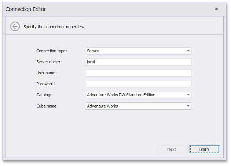The image size is (231, 166).
Task: Select the Adventure Works DW Standard Edition text
Action: pos(121,95)
